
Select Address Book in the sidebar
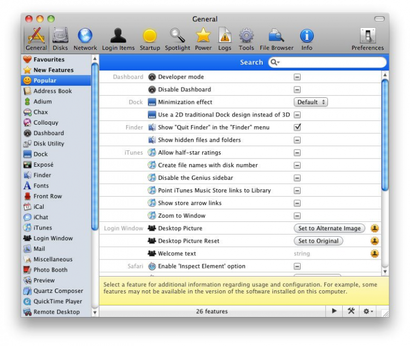(56, 91)
